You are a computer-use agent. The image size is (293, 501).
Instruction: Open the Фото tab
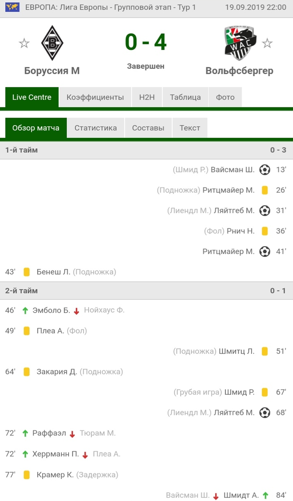[x=225, y=97]
